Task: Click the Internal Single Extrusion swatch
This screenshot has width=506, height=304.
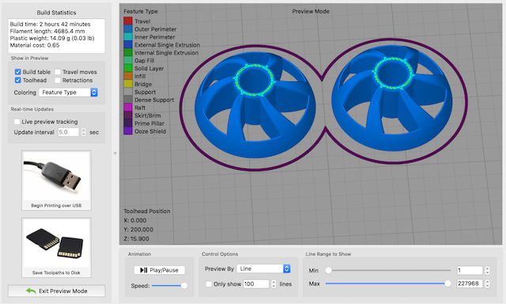Action: pyautogui.click(x=128, y=53)
